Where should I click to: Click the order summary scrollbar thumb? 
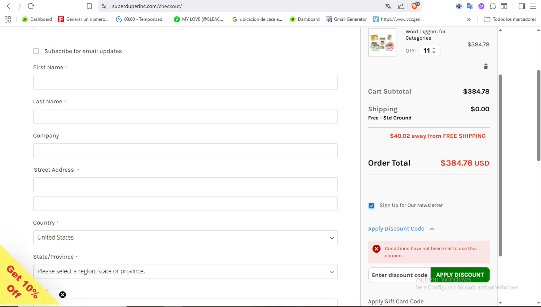(x=500, y=165)
